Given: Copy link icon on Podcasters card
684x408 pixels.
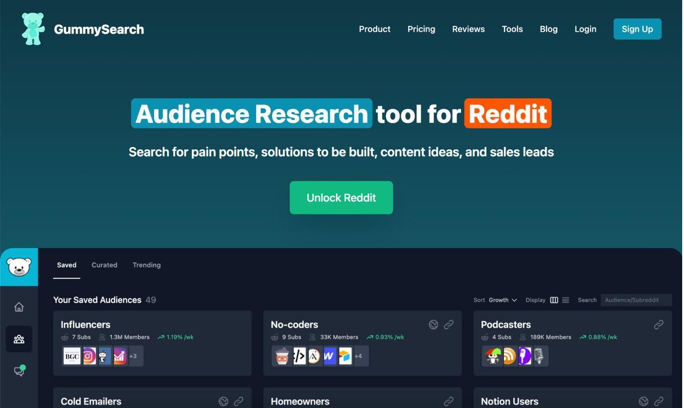Looking at the screenshot, I should coord(658,325).
